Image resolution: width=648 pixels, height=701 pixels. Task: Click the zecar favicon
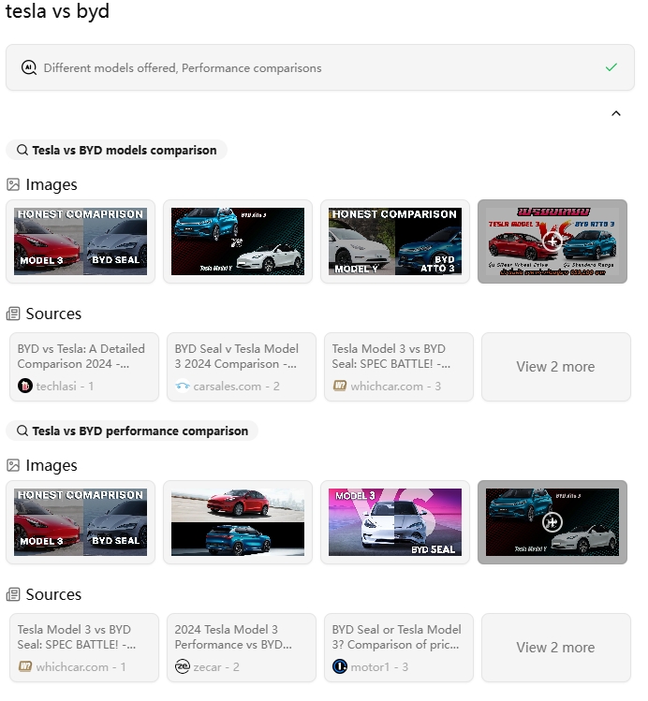point(183,666)
